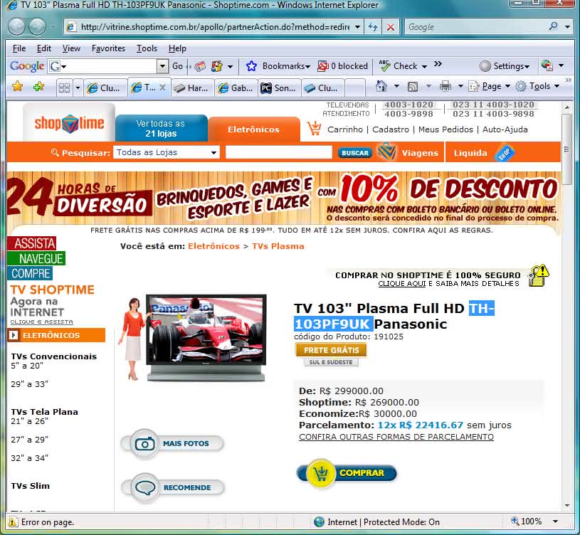The image size is (580, 535).
Task: Click the 24 Horas de Diversão banner
Action: coord(283,198)
